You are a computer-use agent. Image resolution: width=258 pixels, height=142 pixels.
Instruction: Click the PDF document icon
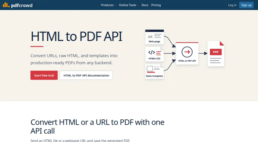[x=216, y=54]
